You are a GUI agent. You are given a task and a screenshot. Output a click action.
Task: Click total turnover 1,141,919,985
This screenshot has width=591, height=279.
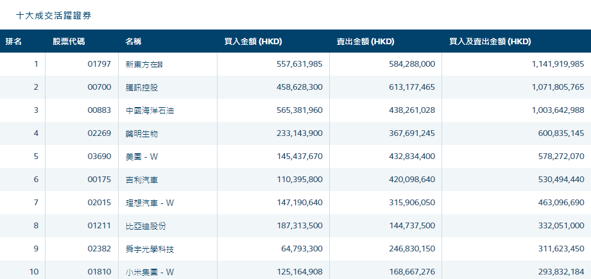(x=558, y=64)
